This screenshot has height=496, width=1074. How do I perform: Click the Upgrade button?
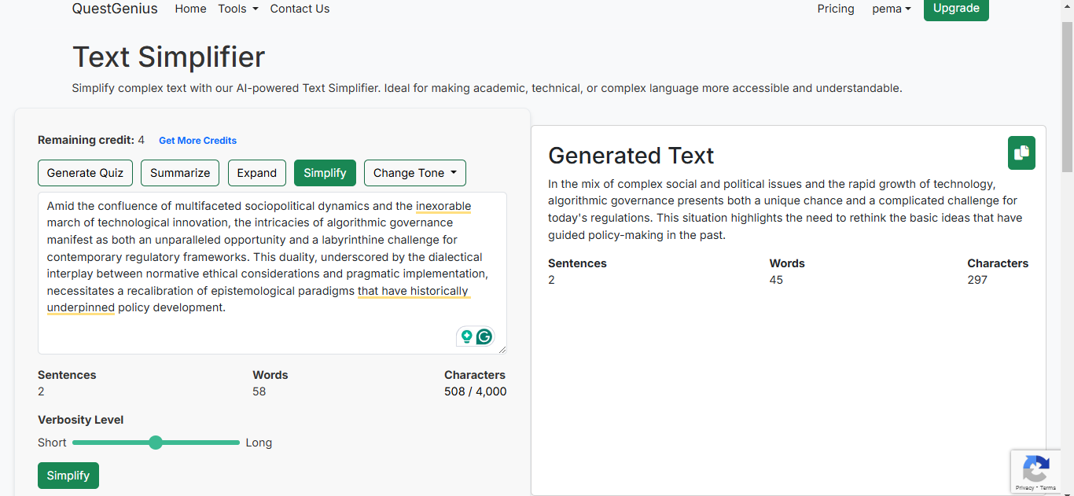tap(956, 9)
